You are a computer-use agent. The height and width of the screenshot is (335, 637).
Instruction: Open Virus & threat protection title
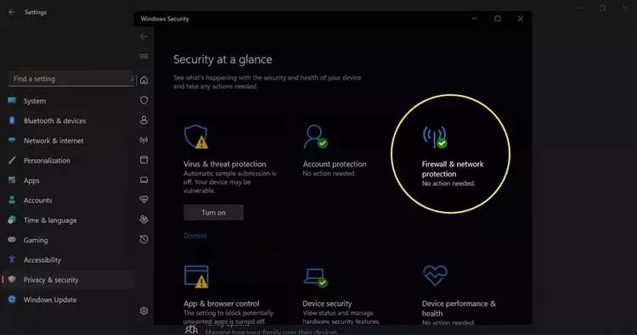click(x=225, y=165)
